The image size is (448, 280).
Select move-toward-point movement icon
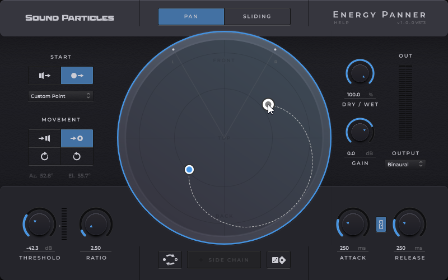tap(77, 138)
